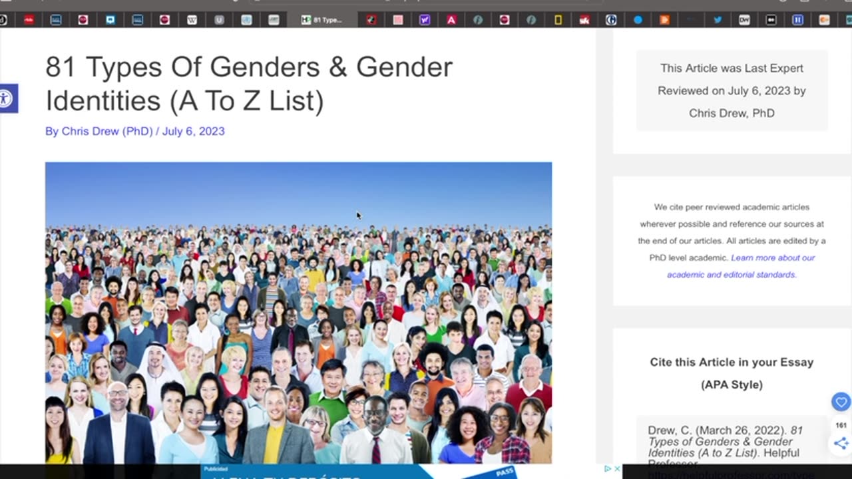The image size is (852, 479).
Task: Open the orange Blogger favicon tab
Action: 664,20
